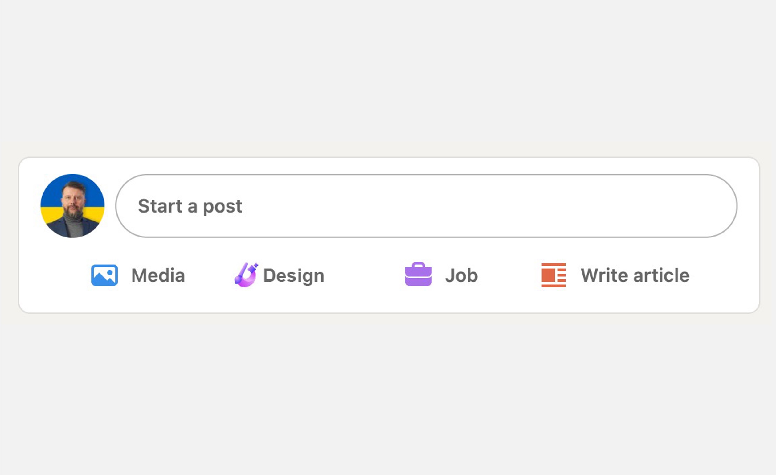776x475 pixels.
Task: Select the Design text label
Action: [x=293, y=275]
